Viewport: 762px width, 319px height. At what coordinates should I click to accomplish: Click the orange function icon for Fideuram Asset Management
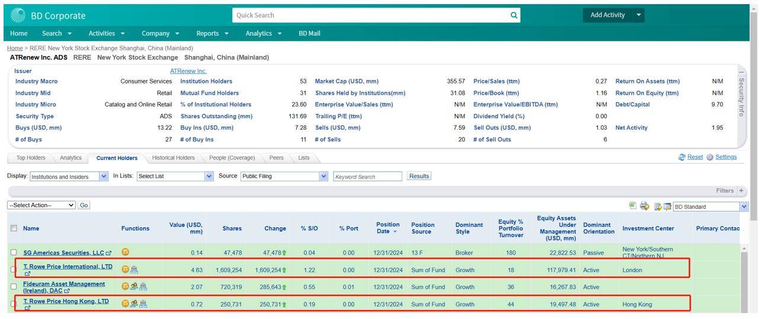(125, 286)
